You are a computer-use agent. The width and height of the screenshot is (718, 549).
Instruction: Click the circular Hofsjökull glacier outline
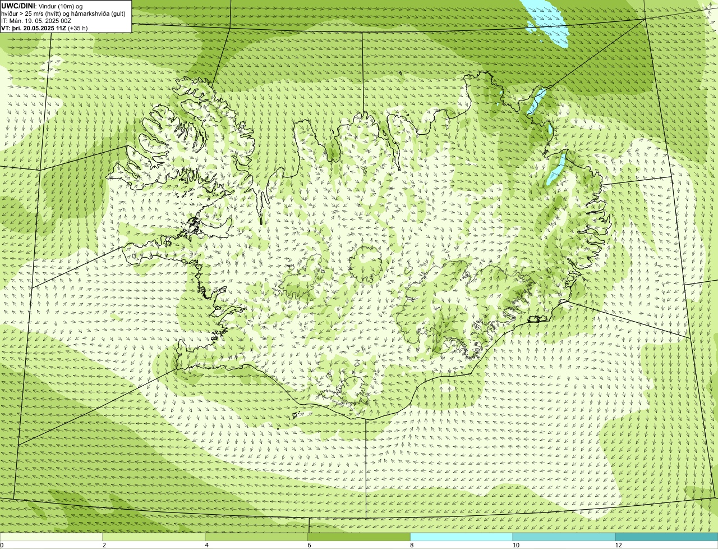pos(365,264)
